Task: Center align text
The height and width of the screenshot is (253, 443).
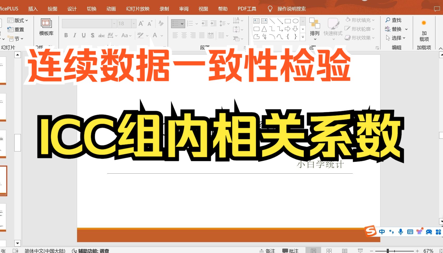Action: click(x=184, y=35)
